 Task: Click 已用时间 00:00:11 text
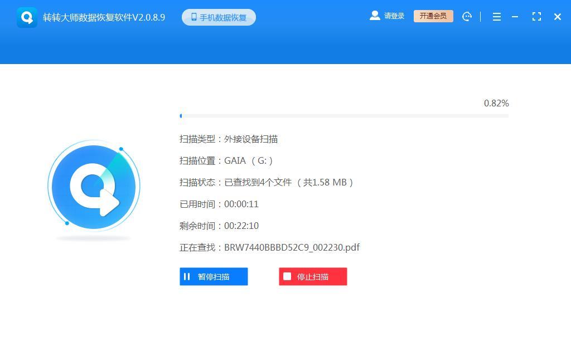click(x=219, y=204)
